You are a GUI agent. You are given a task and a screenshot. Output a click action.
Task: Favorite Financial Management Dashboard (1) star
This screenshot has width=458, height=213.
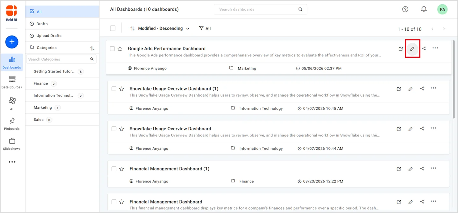tap(122, 169)
